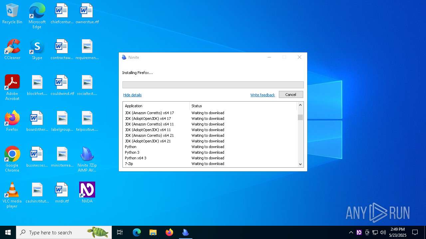
Task: Open the NVDA desktop shortcut
Action: tap(87, 193)
